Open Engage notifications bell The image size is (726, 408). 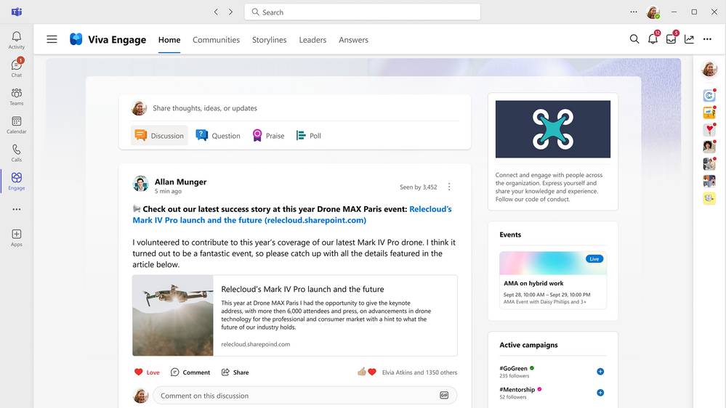[x=653, y=38]
